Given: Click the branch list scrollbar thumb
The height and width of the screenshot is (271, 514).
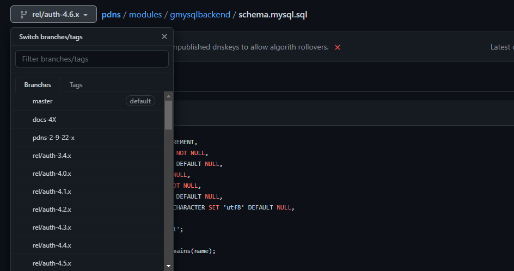Looking at the screenshot, I should coord(168,115).
